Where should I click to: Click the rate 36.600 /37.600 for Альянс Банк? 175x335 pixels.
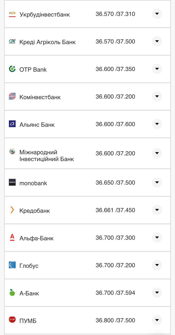(x=116, y=124)
